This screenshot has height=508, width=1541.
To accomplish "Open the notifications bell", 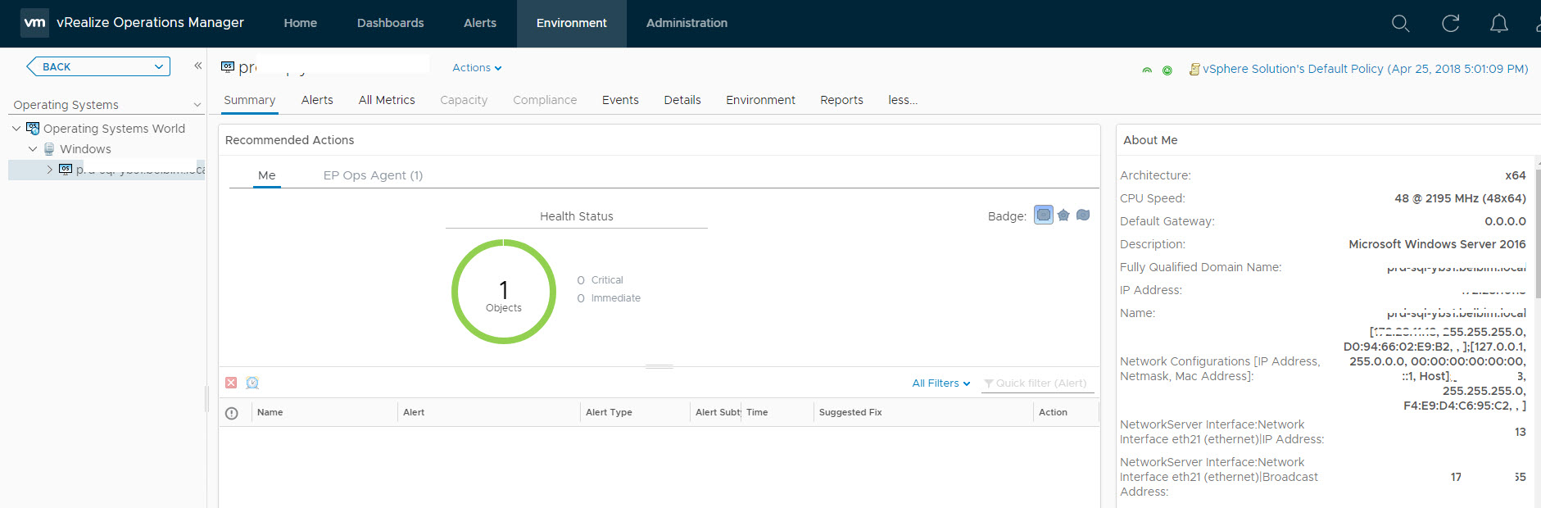I will 1498,24.
